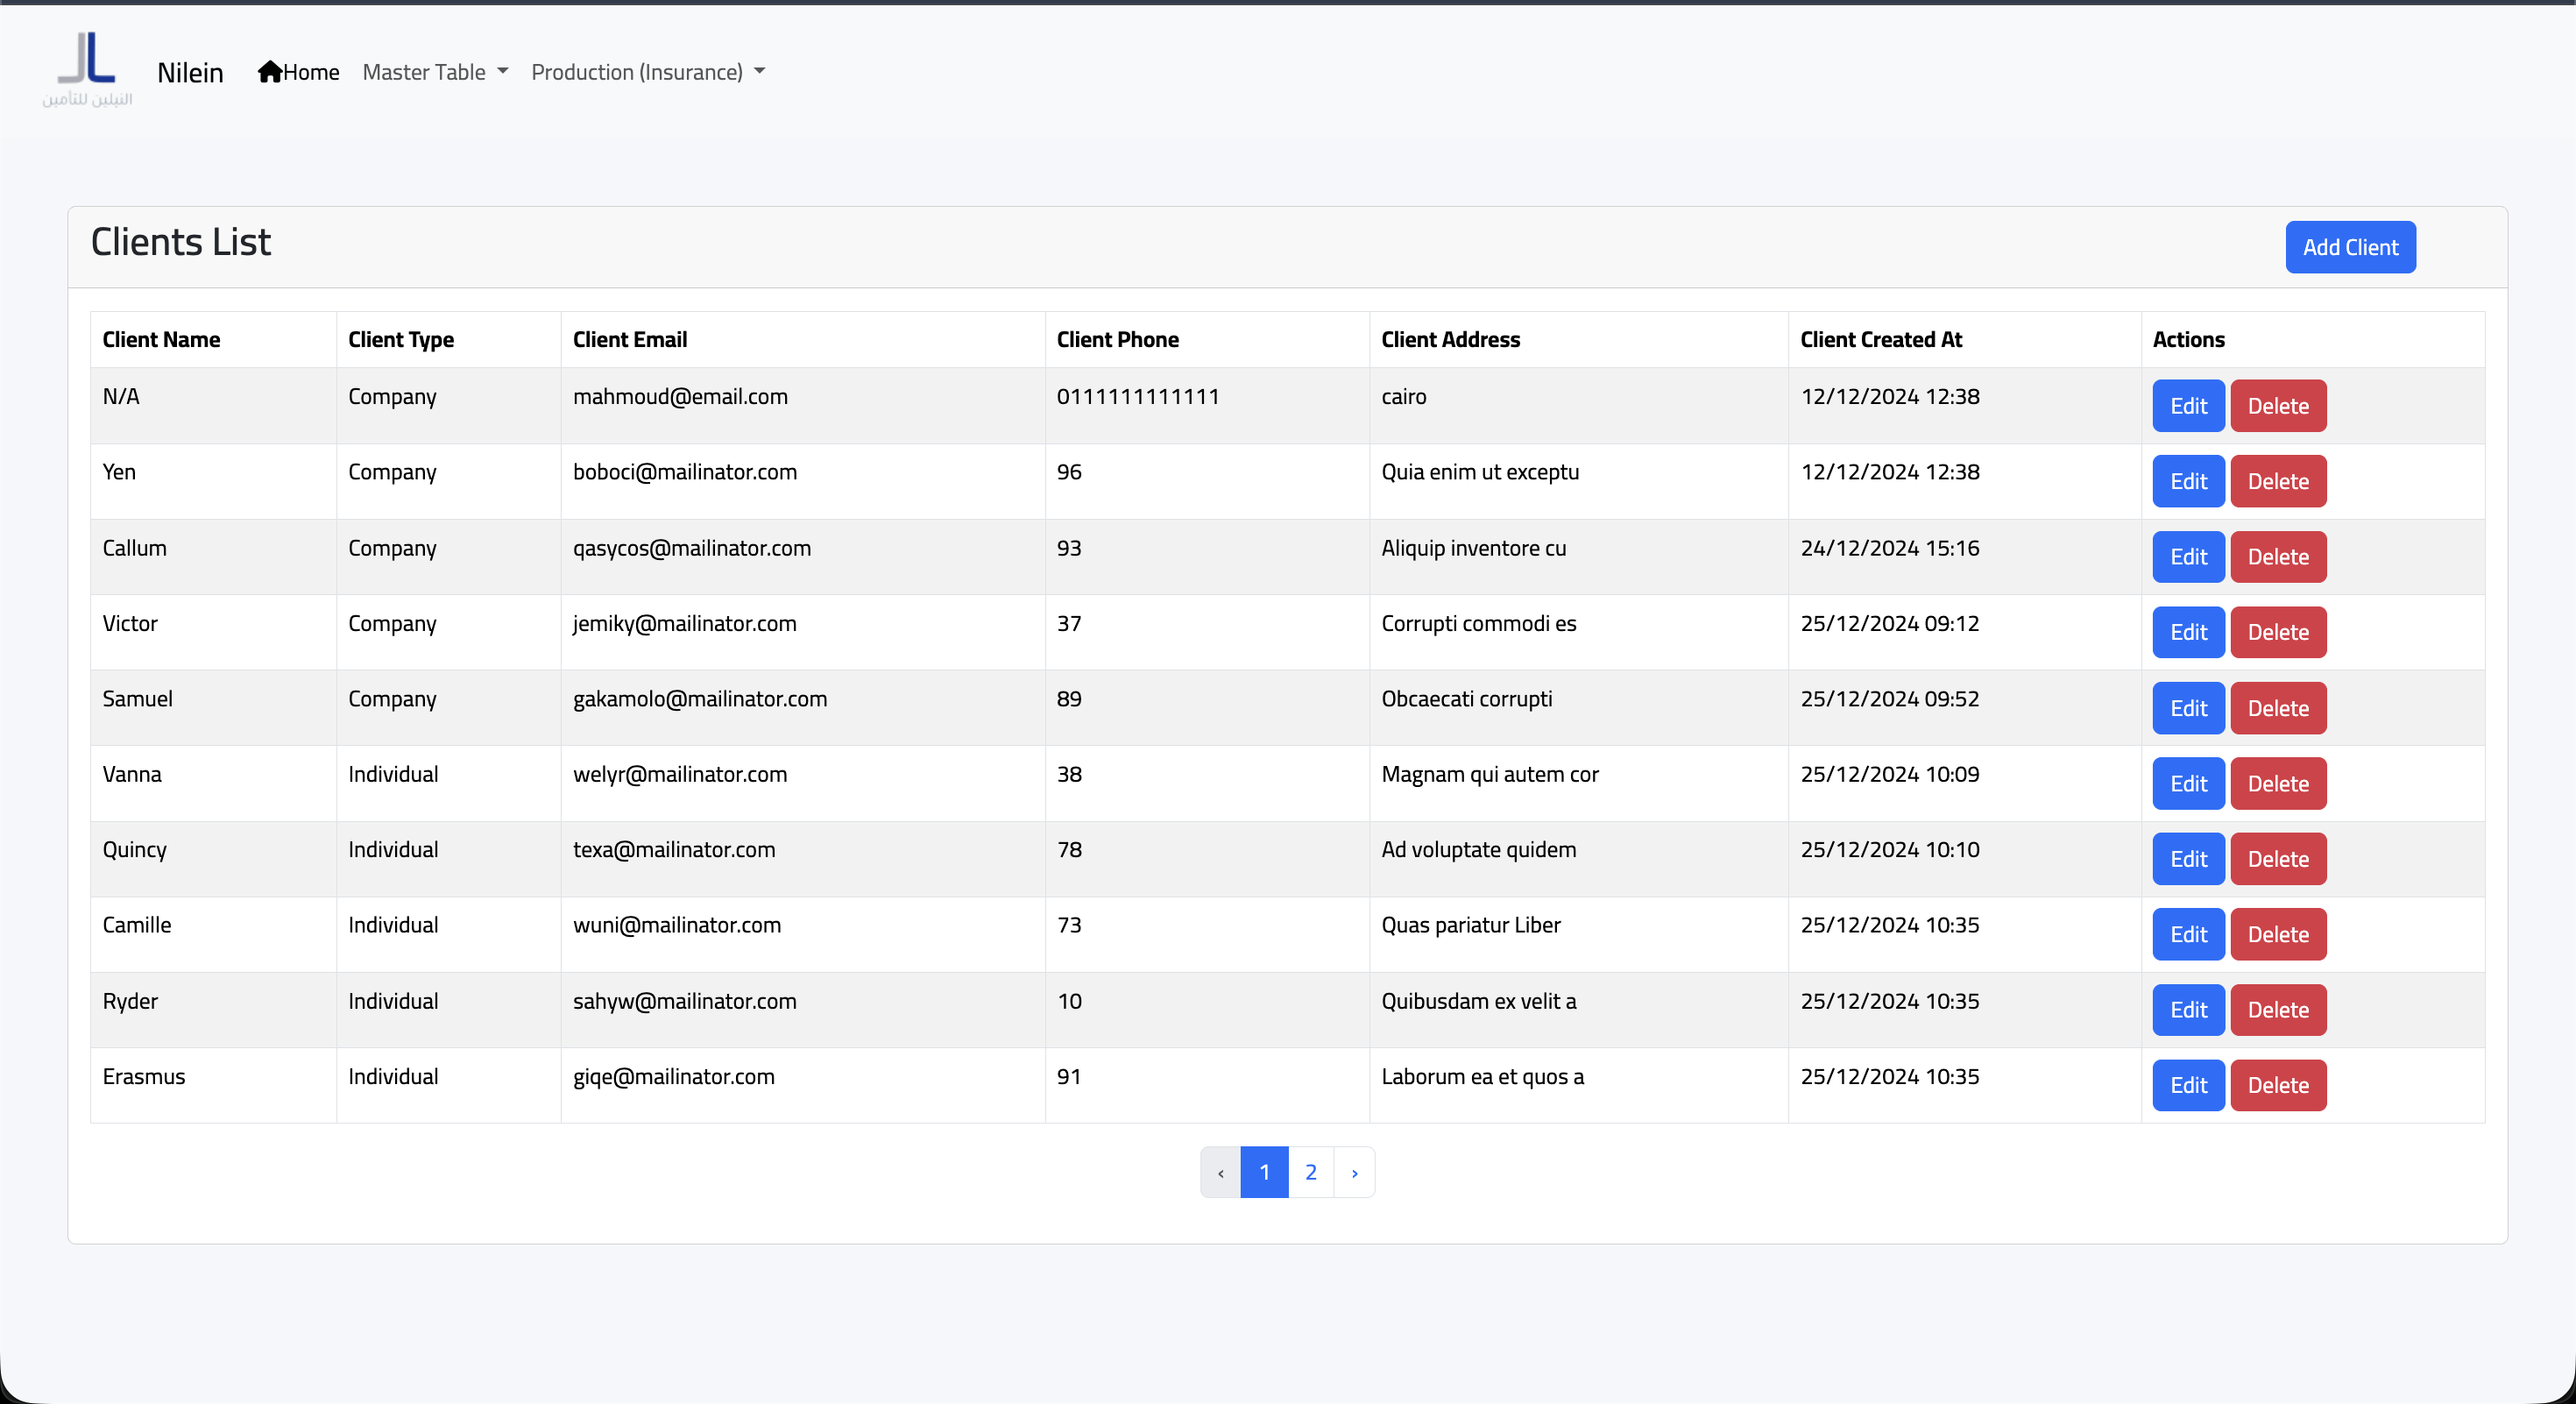Viewport: 2576px width, 1404px height.
Task: Delete the N/A client from cairo
Action: click(2277, 406)
